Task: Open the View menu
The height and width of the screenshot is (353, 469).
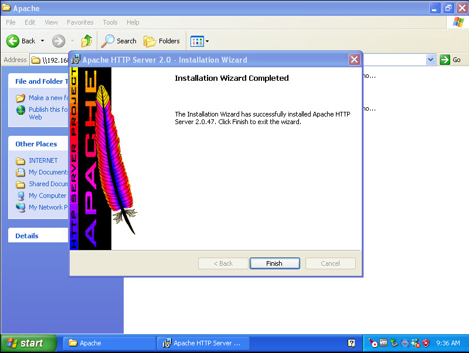Action: click(51, 22)
